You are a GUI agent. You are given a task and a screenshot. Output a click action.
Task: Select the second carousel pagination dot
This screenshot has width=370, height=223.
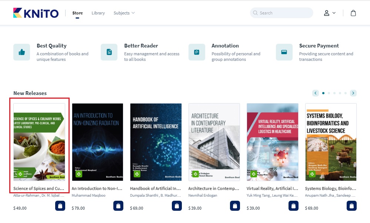(x=329, y=93)
